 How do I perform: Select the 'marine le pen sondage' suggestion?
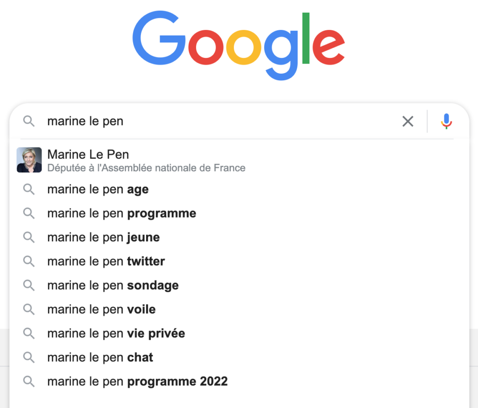[239, 285]
